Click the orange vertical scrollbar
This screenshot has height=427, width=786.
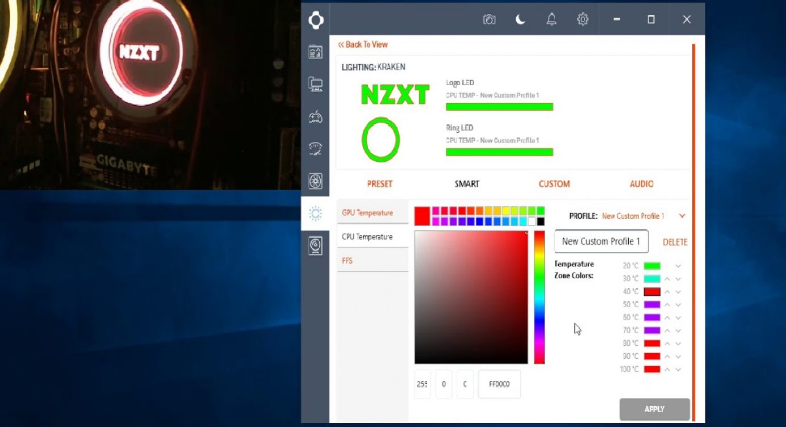coord(693,233)
